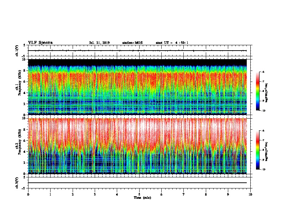Click the time axis tick label 1
This screenshot has width=282, height=218.
(x=51, y=194)
